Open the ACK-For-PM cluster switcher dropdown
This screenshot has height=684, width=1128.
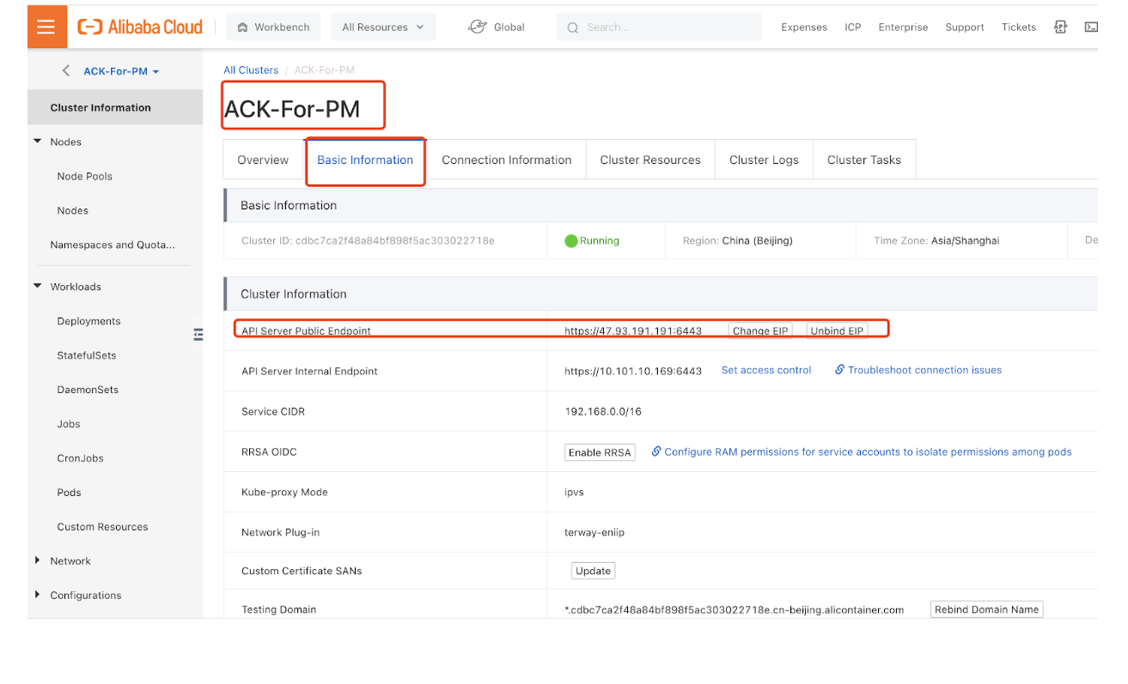point(121,72)
